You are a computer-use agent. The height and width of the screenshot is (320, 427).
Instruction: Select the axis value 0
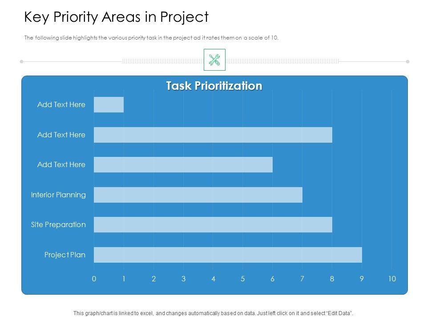point(94,279)
